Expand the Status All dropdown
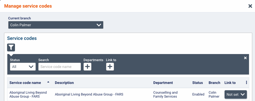Image resolution: width=255 pixels, height=101 pixels. 23,67
